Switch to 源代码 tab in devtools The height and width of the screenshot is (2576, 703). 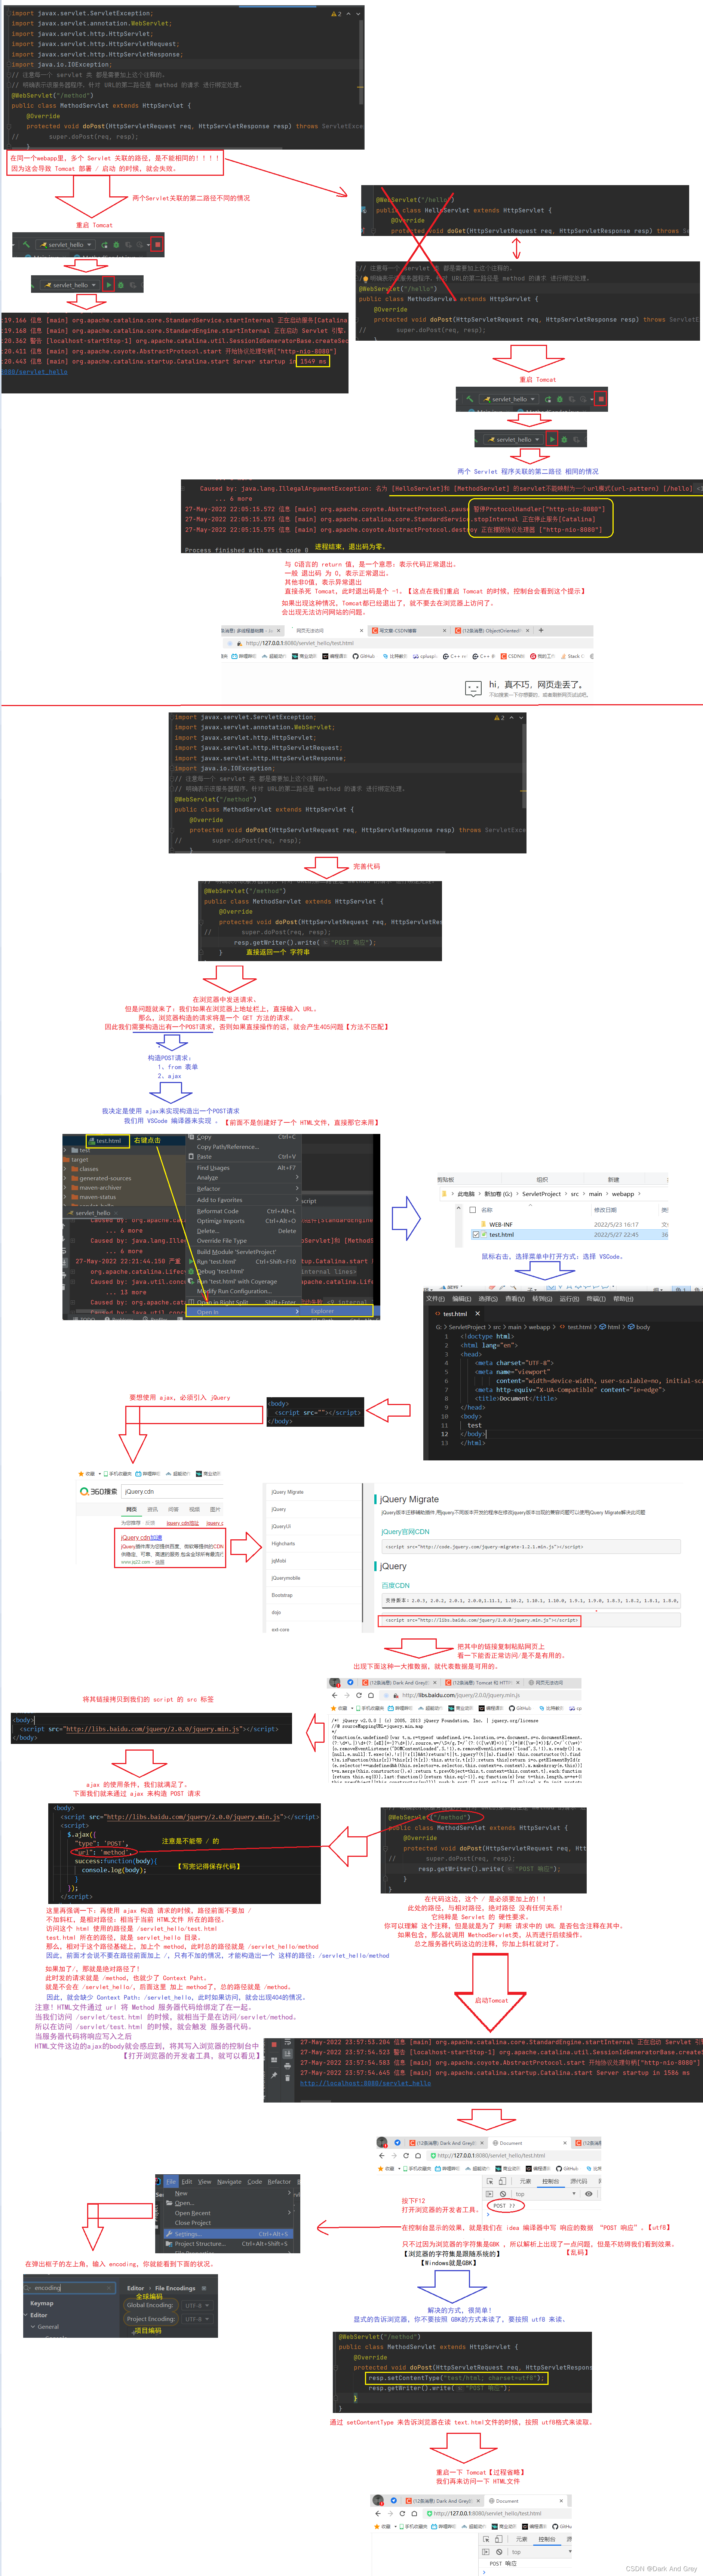[x=578, y=2181]
